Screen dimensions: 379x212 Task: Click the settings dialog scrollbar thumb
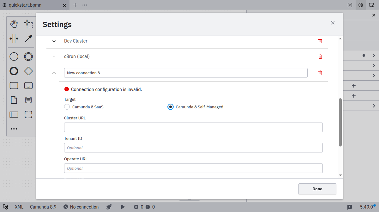tap(340, 122)
